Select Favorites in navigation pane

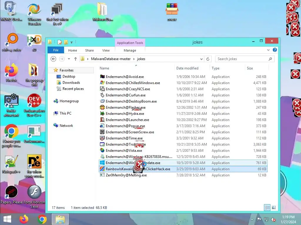coord(66,70)
